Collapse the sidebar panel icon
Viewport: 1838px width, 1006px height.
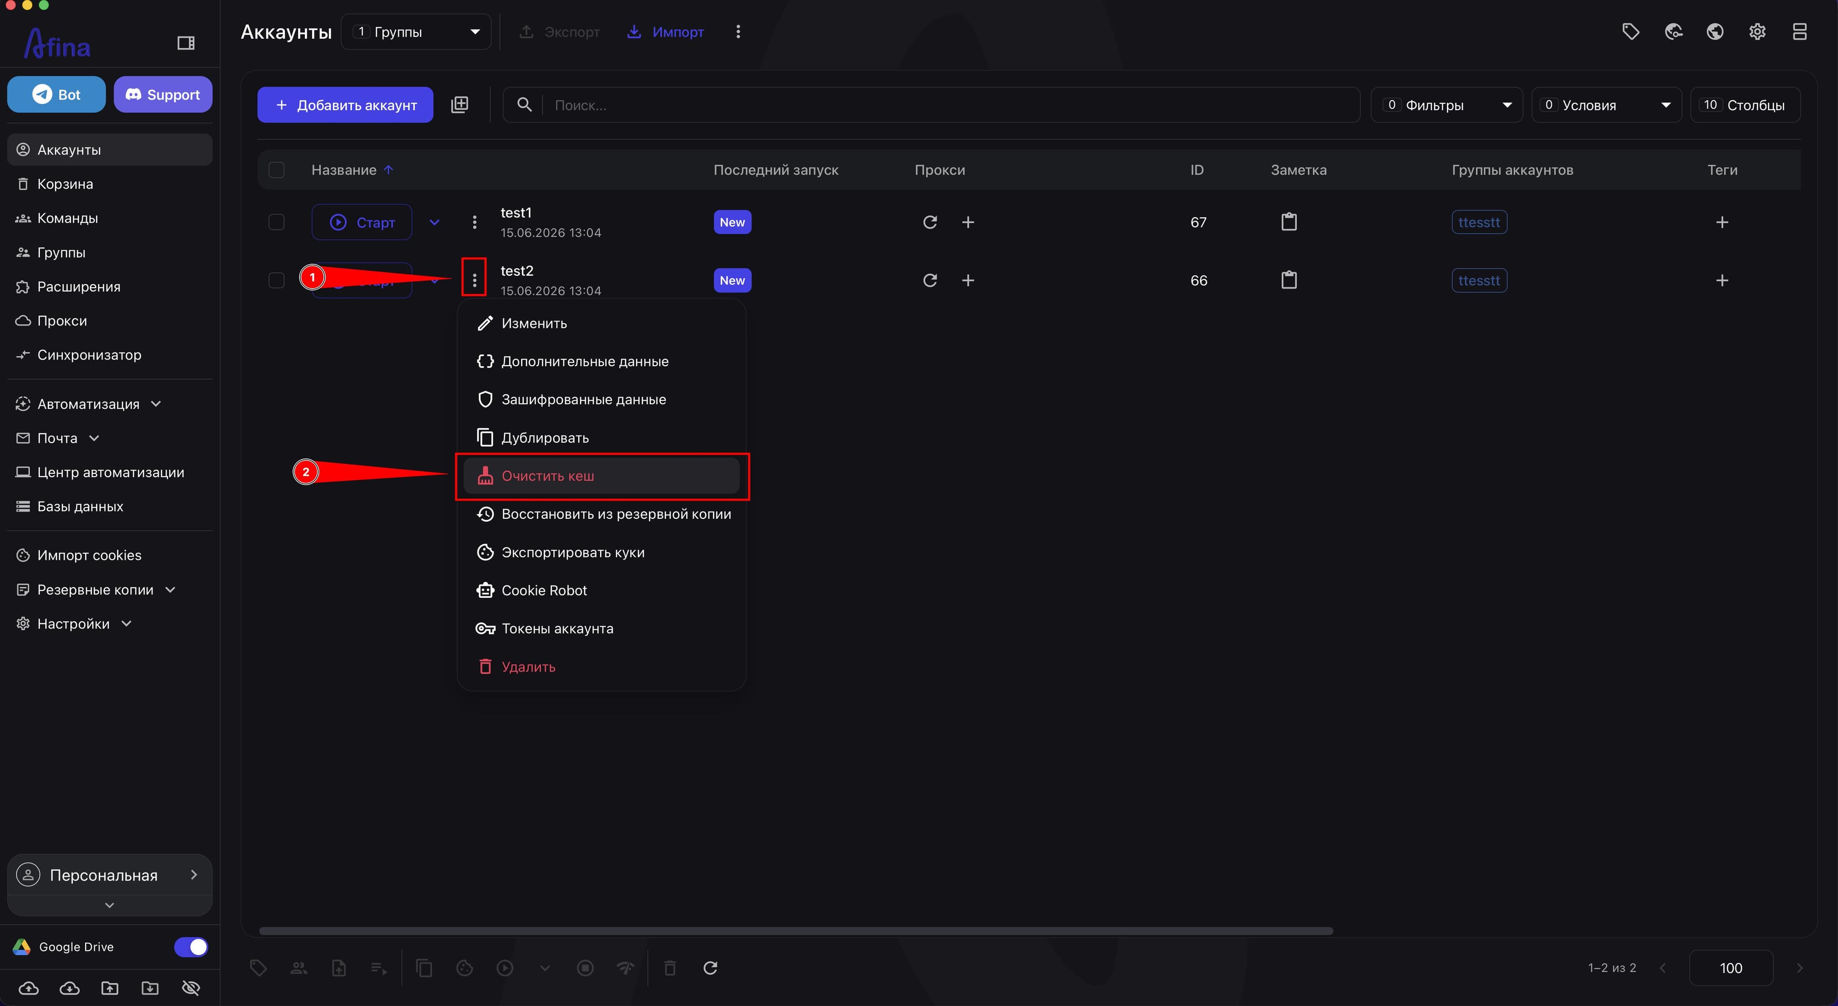coord(186,44)
